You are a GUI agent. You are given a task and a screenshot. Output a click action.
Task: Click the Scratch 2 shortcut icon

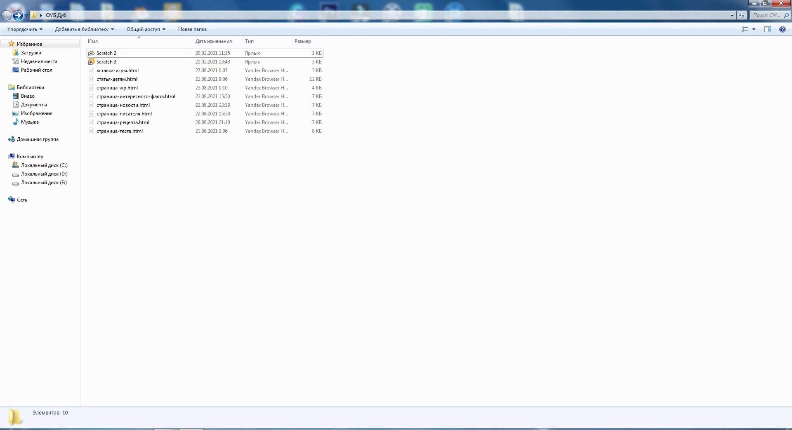pyautogui.click(x=91, y=53)
